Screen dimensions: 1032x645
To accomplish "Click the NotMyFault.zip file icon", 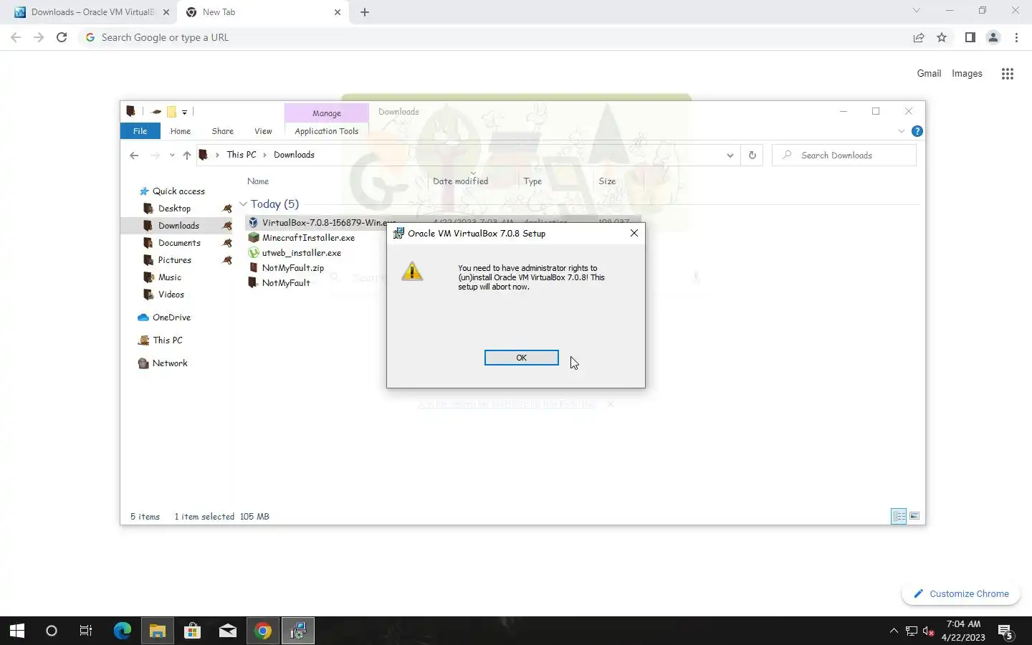I will coord(253,268).
